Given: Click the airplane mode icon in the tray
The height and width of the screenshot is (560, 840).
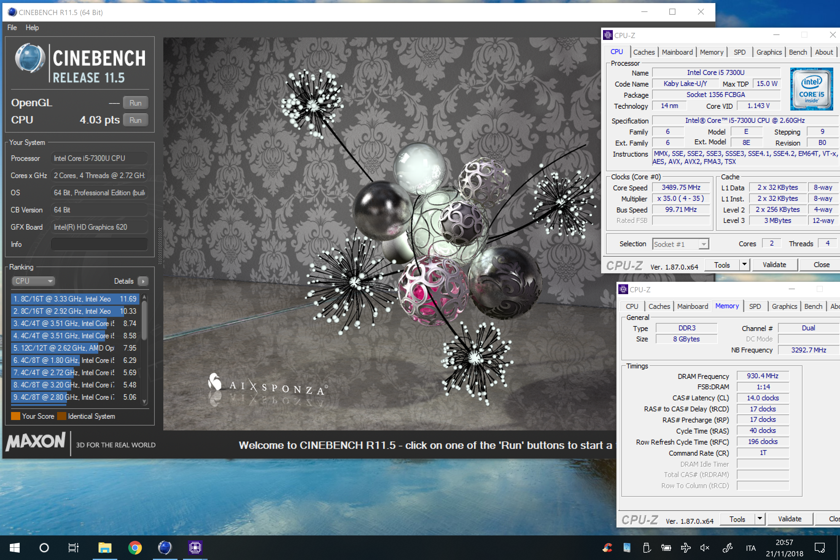Looking at the screenshot, I should [685, 547].
